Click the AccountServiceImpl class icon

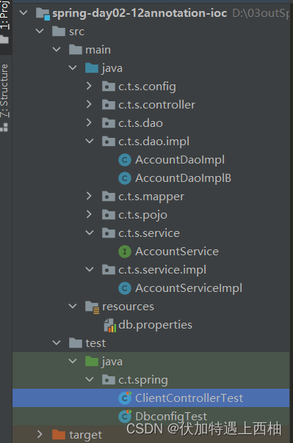point(125,288)
